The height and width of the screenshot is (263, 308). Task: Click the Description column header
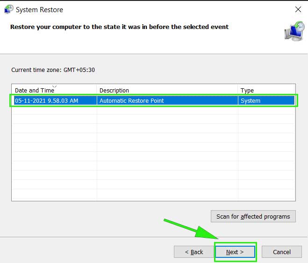point(167,90)
